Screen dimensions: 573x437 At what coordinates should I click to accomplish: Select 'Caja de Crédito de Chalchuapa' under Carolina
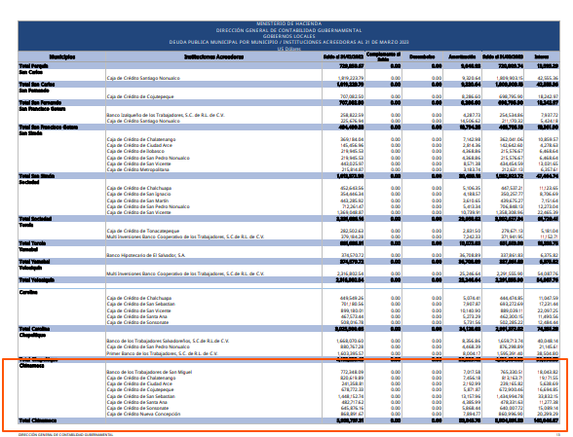tap(139, 298)
